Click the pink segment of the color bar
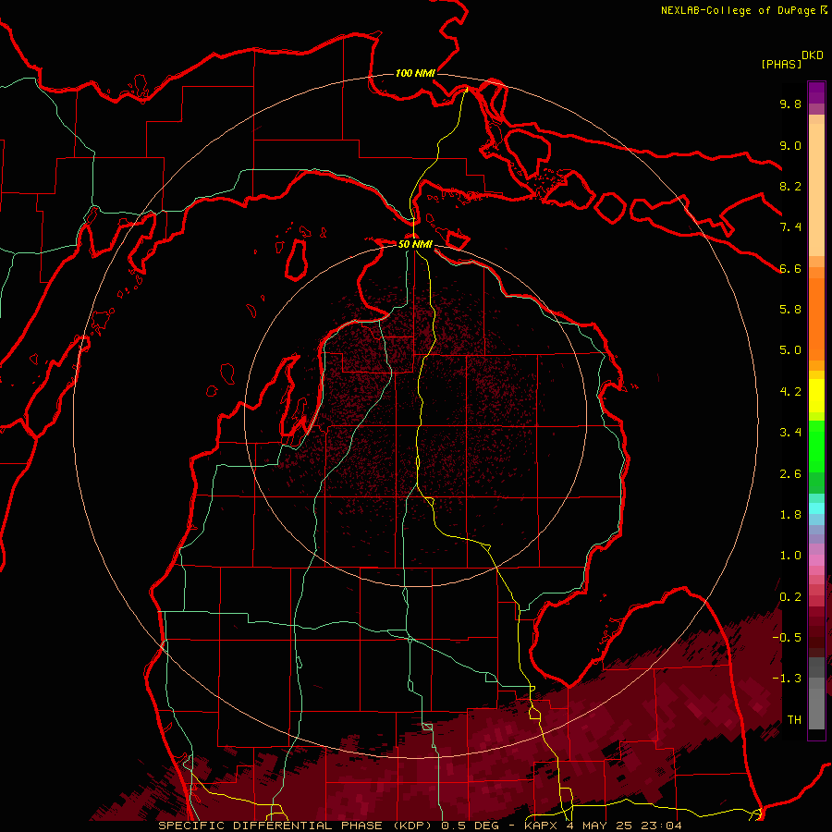 pyautogui.click(x=816, y=560)
